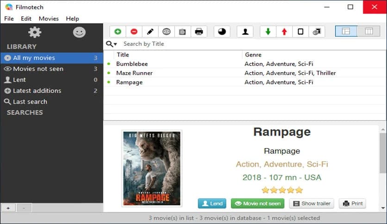Click the smiley face icon in sidebar
Screen dimensions: 387x224
(x=79, y=32)
